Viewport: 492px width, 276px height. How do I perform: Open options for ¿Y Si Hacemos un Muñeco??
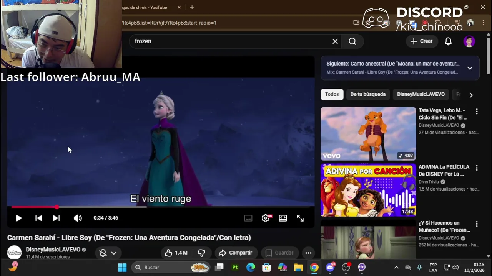[477, 224]
